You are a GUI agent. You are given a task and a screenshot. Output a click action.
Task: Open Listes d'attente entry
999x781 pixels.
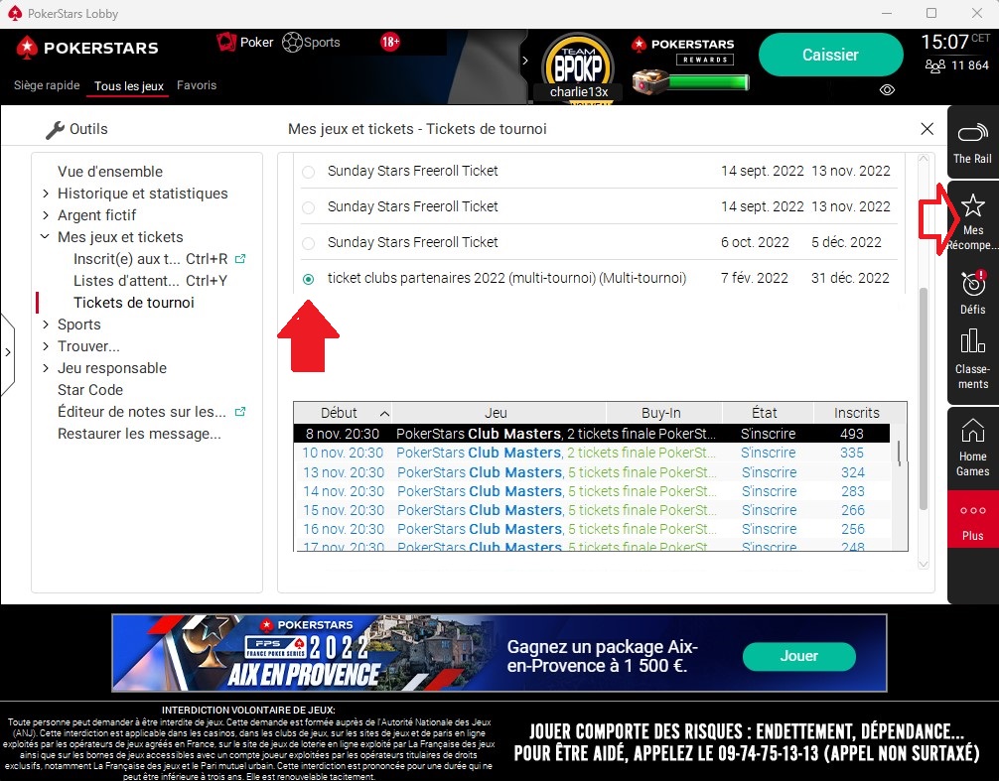[x=150, y=281]
